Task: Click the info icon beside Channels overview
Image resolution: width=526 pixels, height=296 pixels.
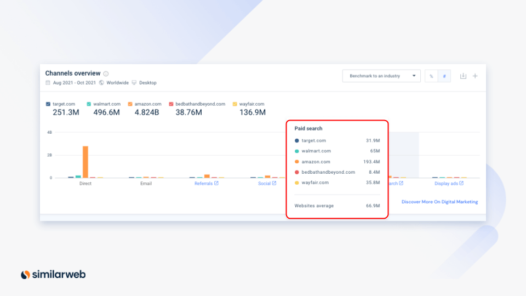Action: tap(106, 73)
